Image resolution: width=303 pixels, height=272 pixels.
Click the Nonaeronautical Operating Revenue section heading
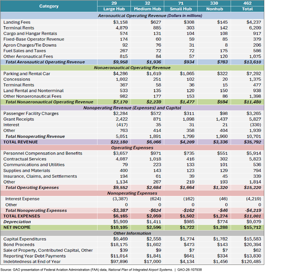point(132,68)
